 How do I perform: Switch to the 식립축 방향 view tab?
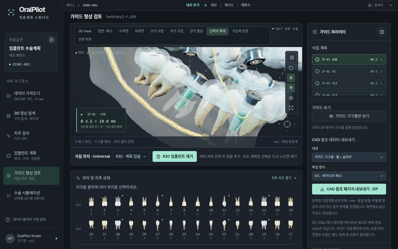point(240,31)
